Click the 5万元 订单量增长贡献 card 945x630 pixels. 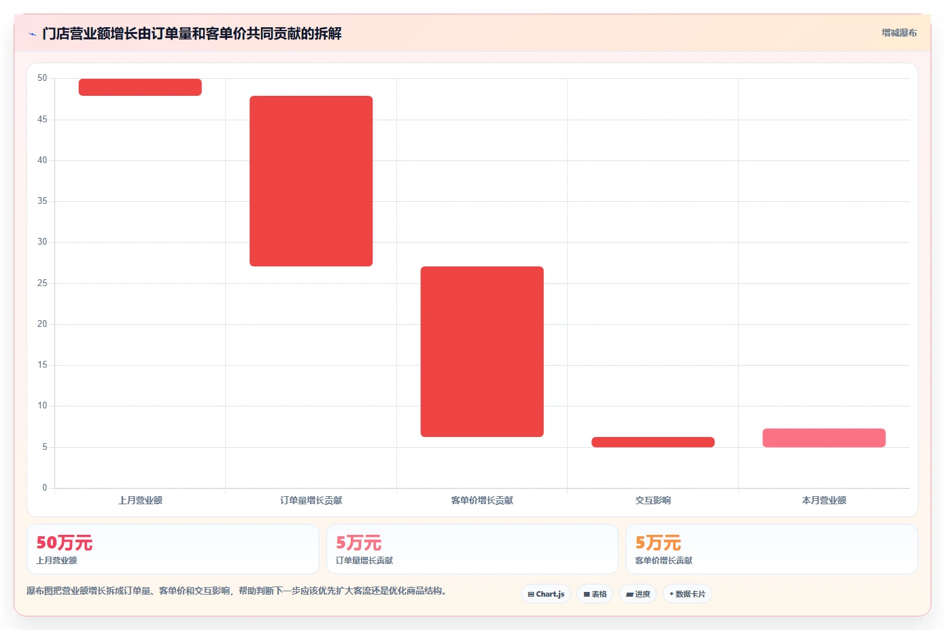tap(472, 549)
